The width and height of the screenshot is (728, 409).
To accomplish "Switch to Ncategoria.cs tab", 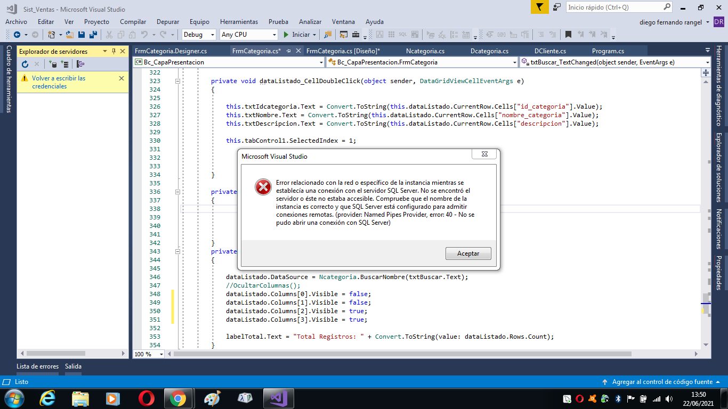I will pos(425,51).
